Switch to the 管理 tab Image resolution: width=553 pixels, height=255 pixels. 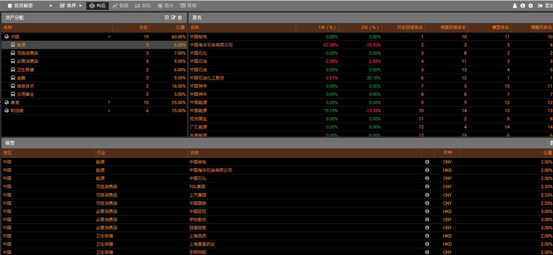click(189, 6)
